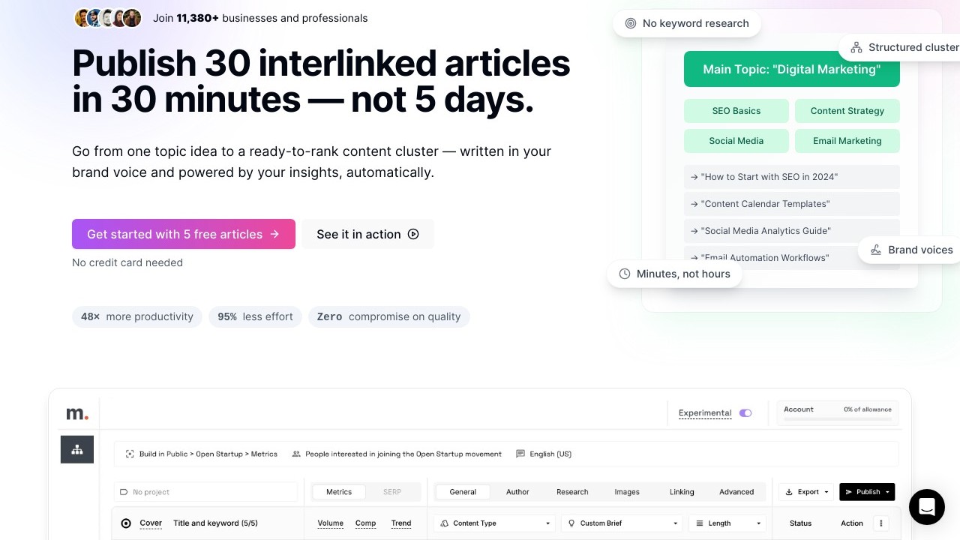Viewport: 960px width, 540px height.
Task: Click the cluster sitemap sidebar icon
Action: point(77,449)
